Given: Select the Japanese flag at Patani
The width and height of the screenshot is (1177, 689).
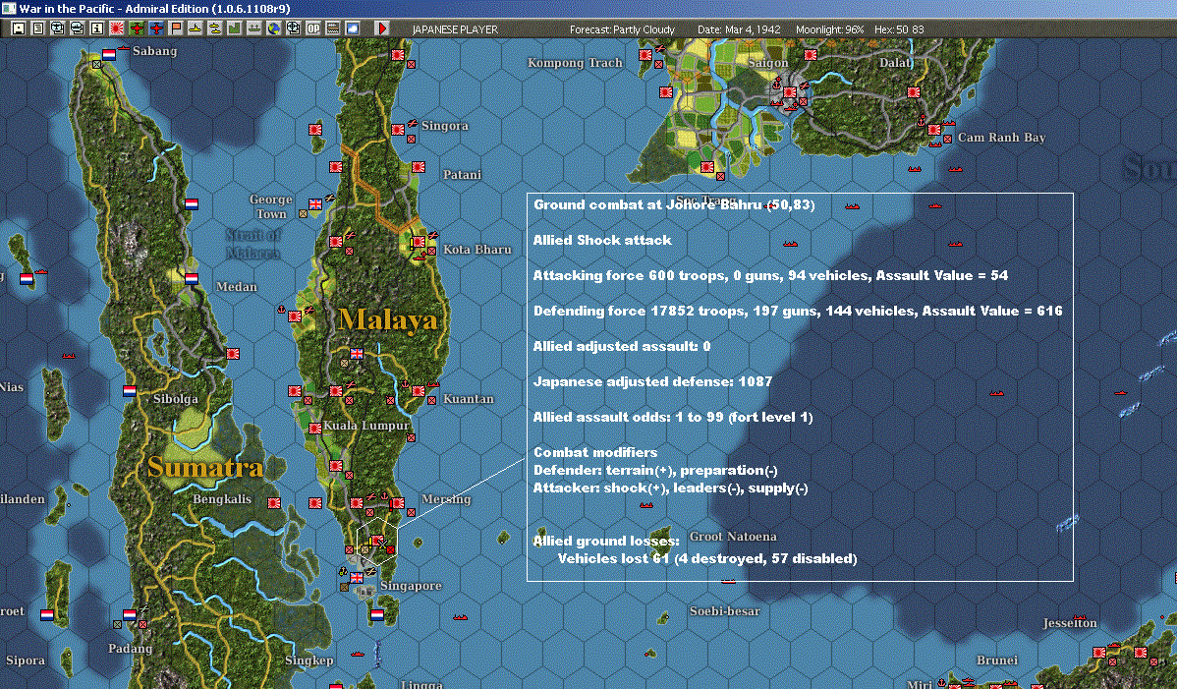Looking at the screenshot, I should [x=419, y=167].
